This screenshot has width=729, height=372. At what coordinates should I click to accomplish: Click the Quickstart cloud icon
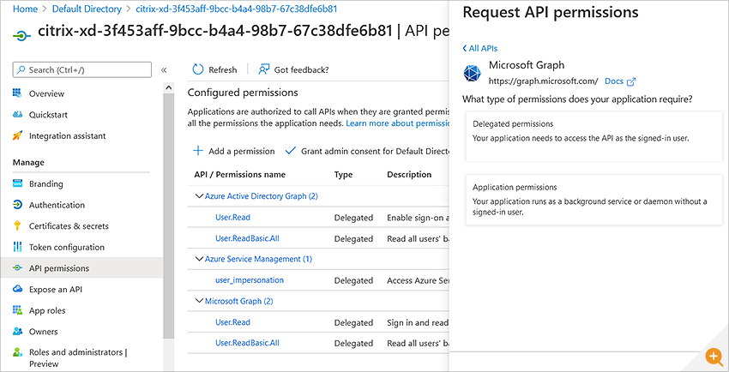17,114
